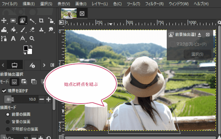Select 背景の描画 radio button
This screenshot has width=221, height=139.
coord(7,122)
